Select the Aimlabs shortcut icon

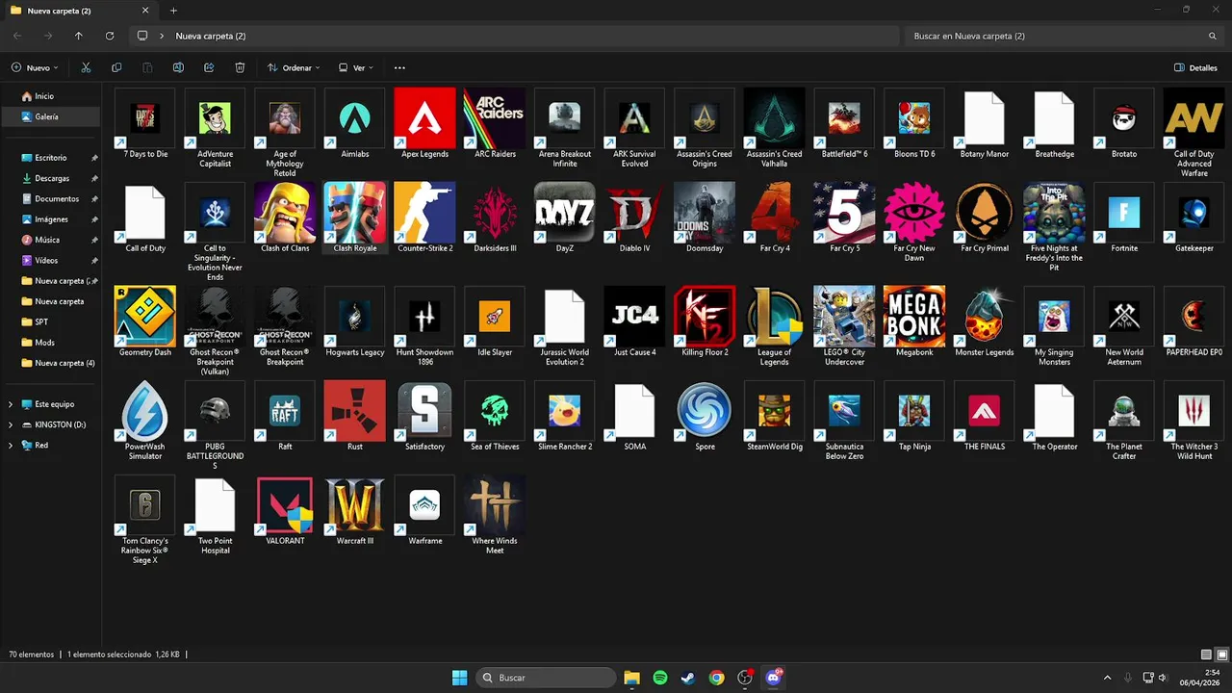click(355, 118)
